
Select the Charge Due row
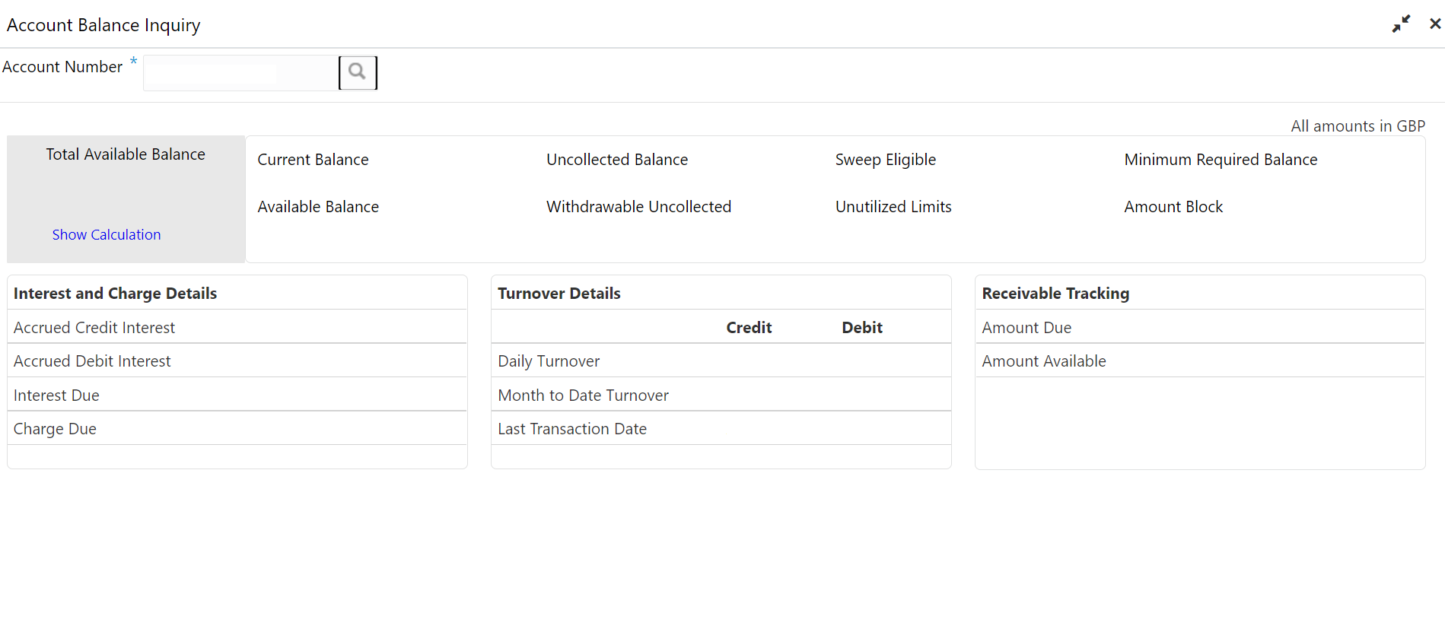coord(237,428)
